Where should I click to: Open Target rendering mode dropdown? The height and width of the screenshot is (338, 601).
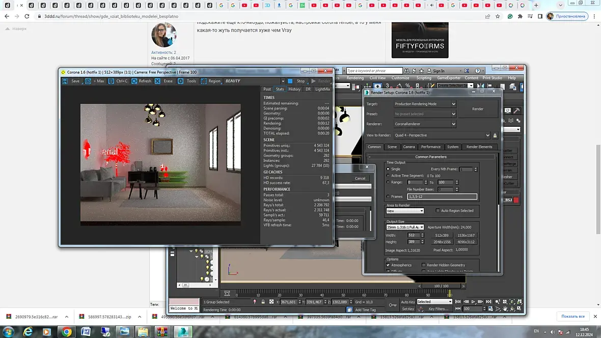(x=425, y=104)
